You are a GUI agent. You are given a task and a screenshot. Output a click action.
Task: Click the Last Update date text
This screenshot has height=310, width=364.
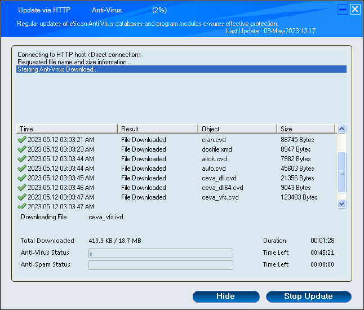point(271,31)
